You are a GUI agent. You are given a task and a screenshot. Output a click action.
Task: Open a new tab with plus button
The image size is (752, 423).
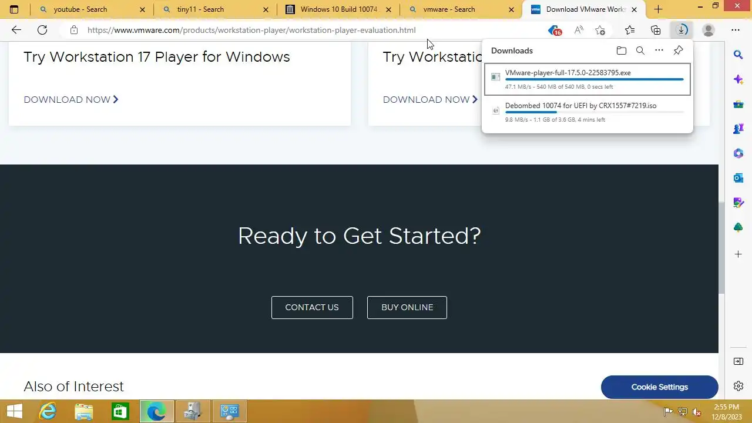[x=658, y=9]
